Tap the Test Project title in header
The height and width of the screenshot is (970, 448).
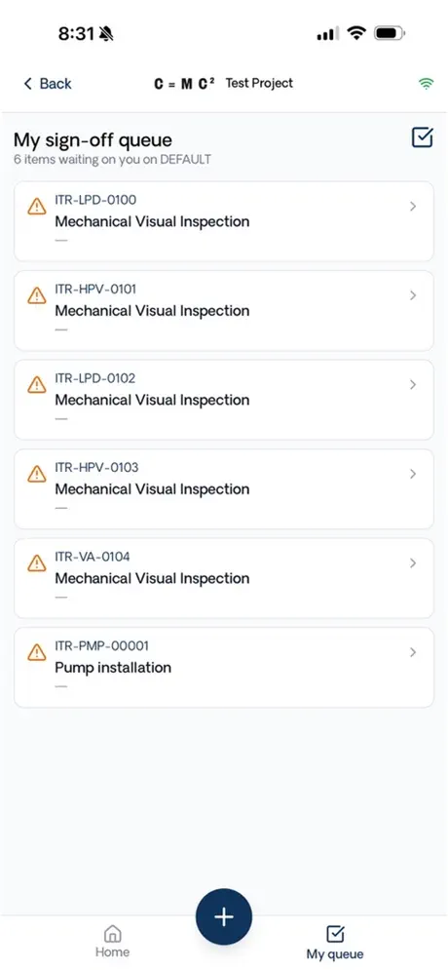click(259, 83)
